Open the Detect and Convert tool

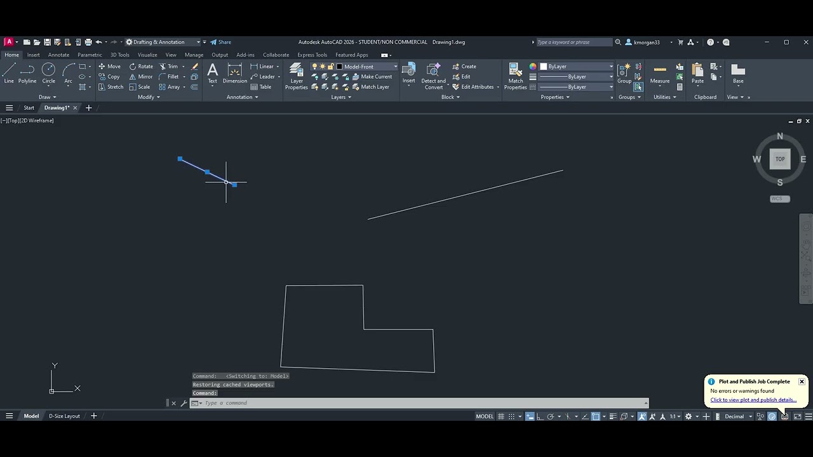(x=434, y=76)
